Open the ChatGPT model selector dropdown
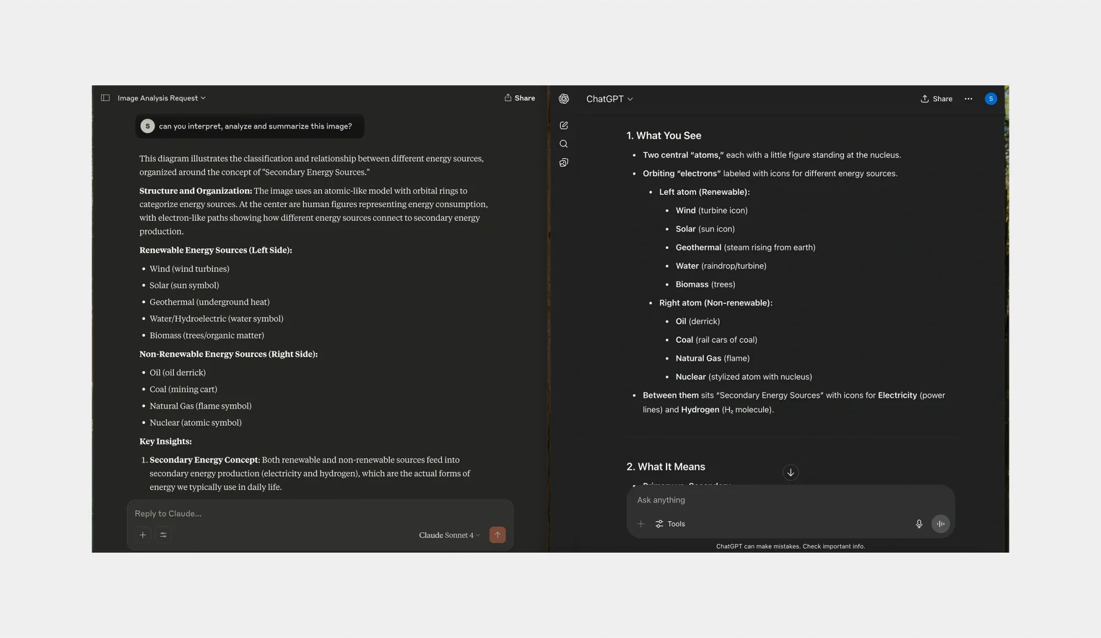The image size is (1101, 638). (609, 99)
